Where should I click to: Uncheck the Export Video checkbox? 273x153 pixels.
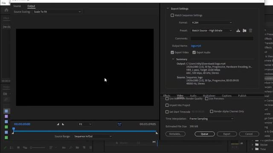click(x=172, y=52)
